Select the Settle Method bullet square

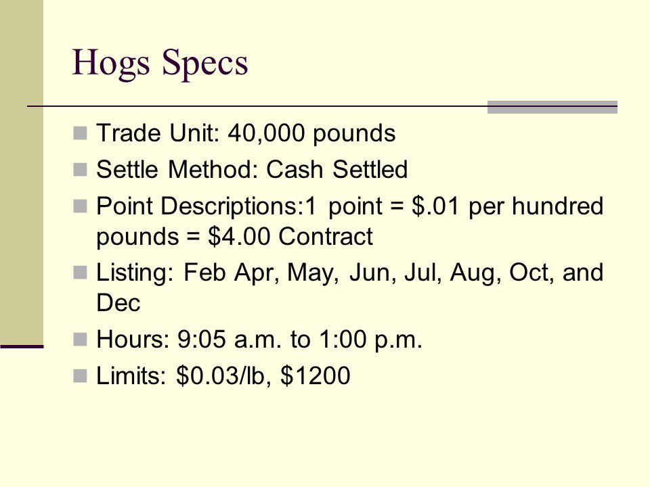coord(80,169)
